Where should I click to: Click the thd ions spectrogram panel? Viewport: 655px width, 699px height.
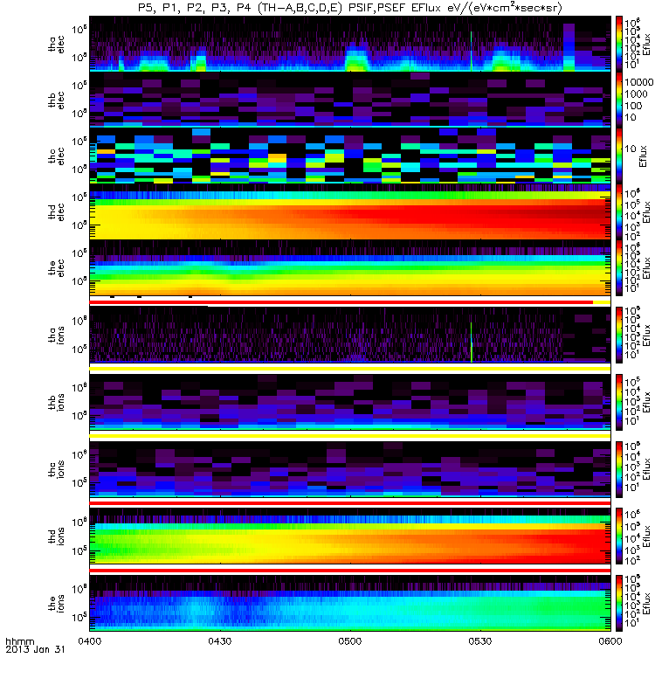coord(350,536)
